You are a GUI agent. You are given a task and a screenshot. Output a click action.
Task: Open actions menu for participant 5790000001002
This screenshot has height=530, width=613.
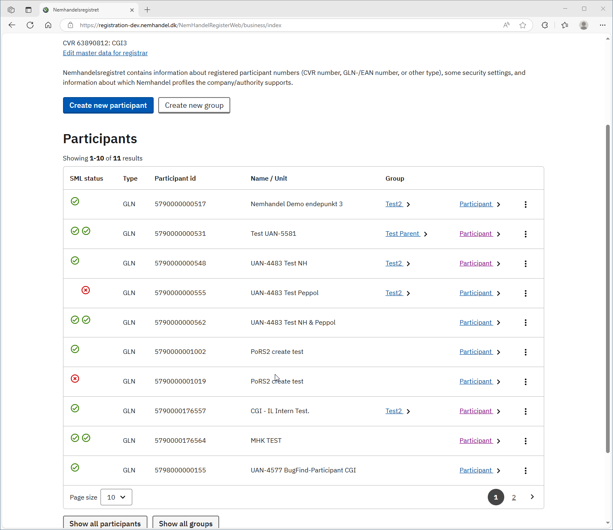tap(525, 352)
